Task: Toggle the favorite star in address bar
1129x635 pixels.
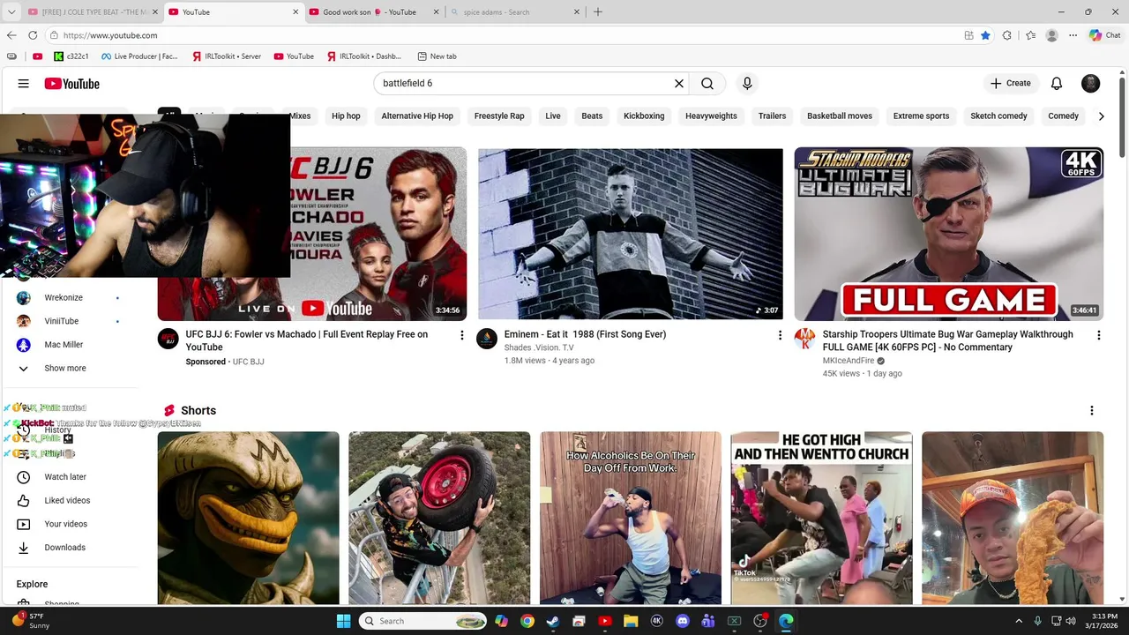Action: 985,35
